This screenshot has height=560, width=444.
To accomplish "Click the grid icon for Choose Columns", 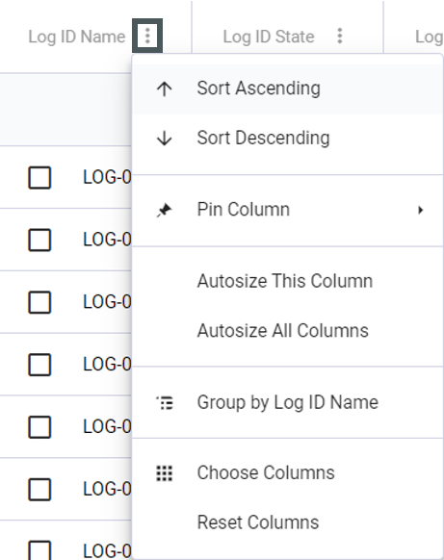I will coord(165,473).
